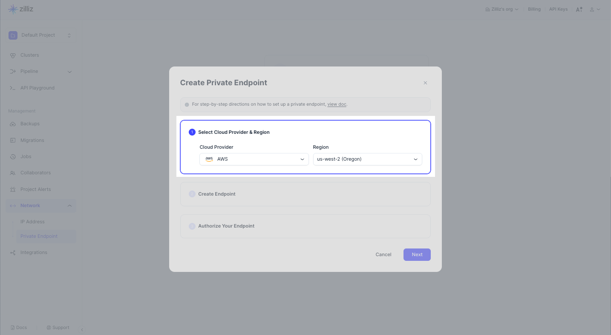Expand the Pipeline menu chevron

(69, 72)
